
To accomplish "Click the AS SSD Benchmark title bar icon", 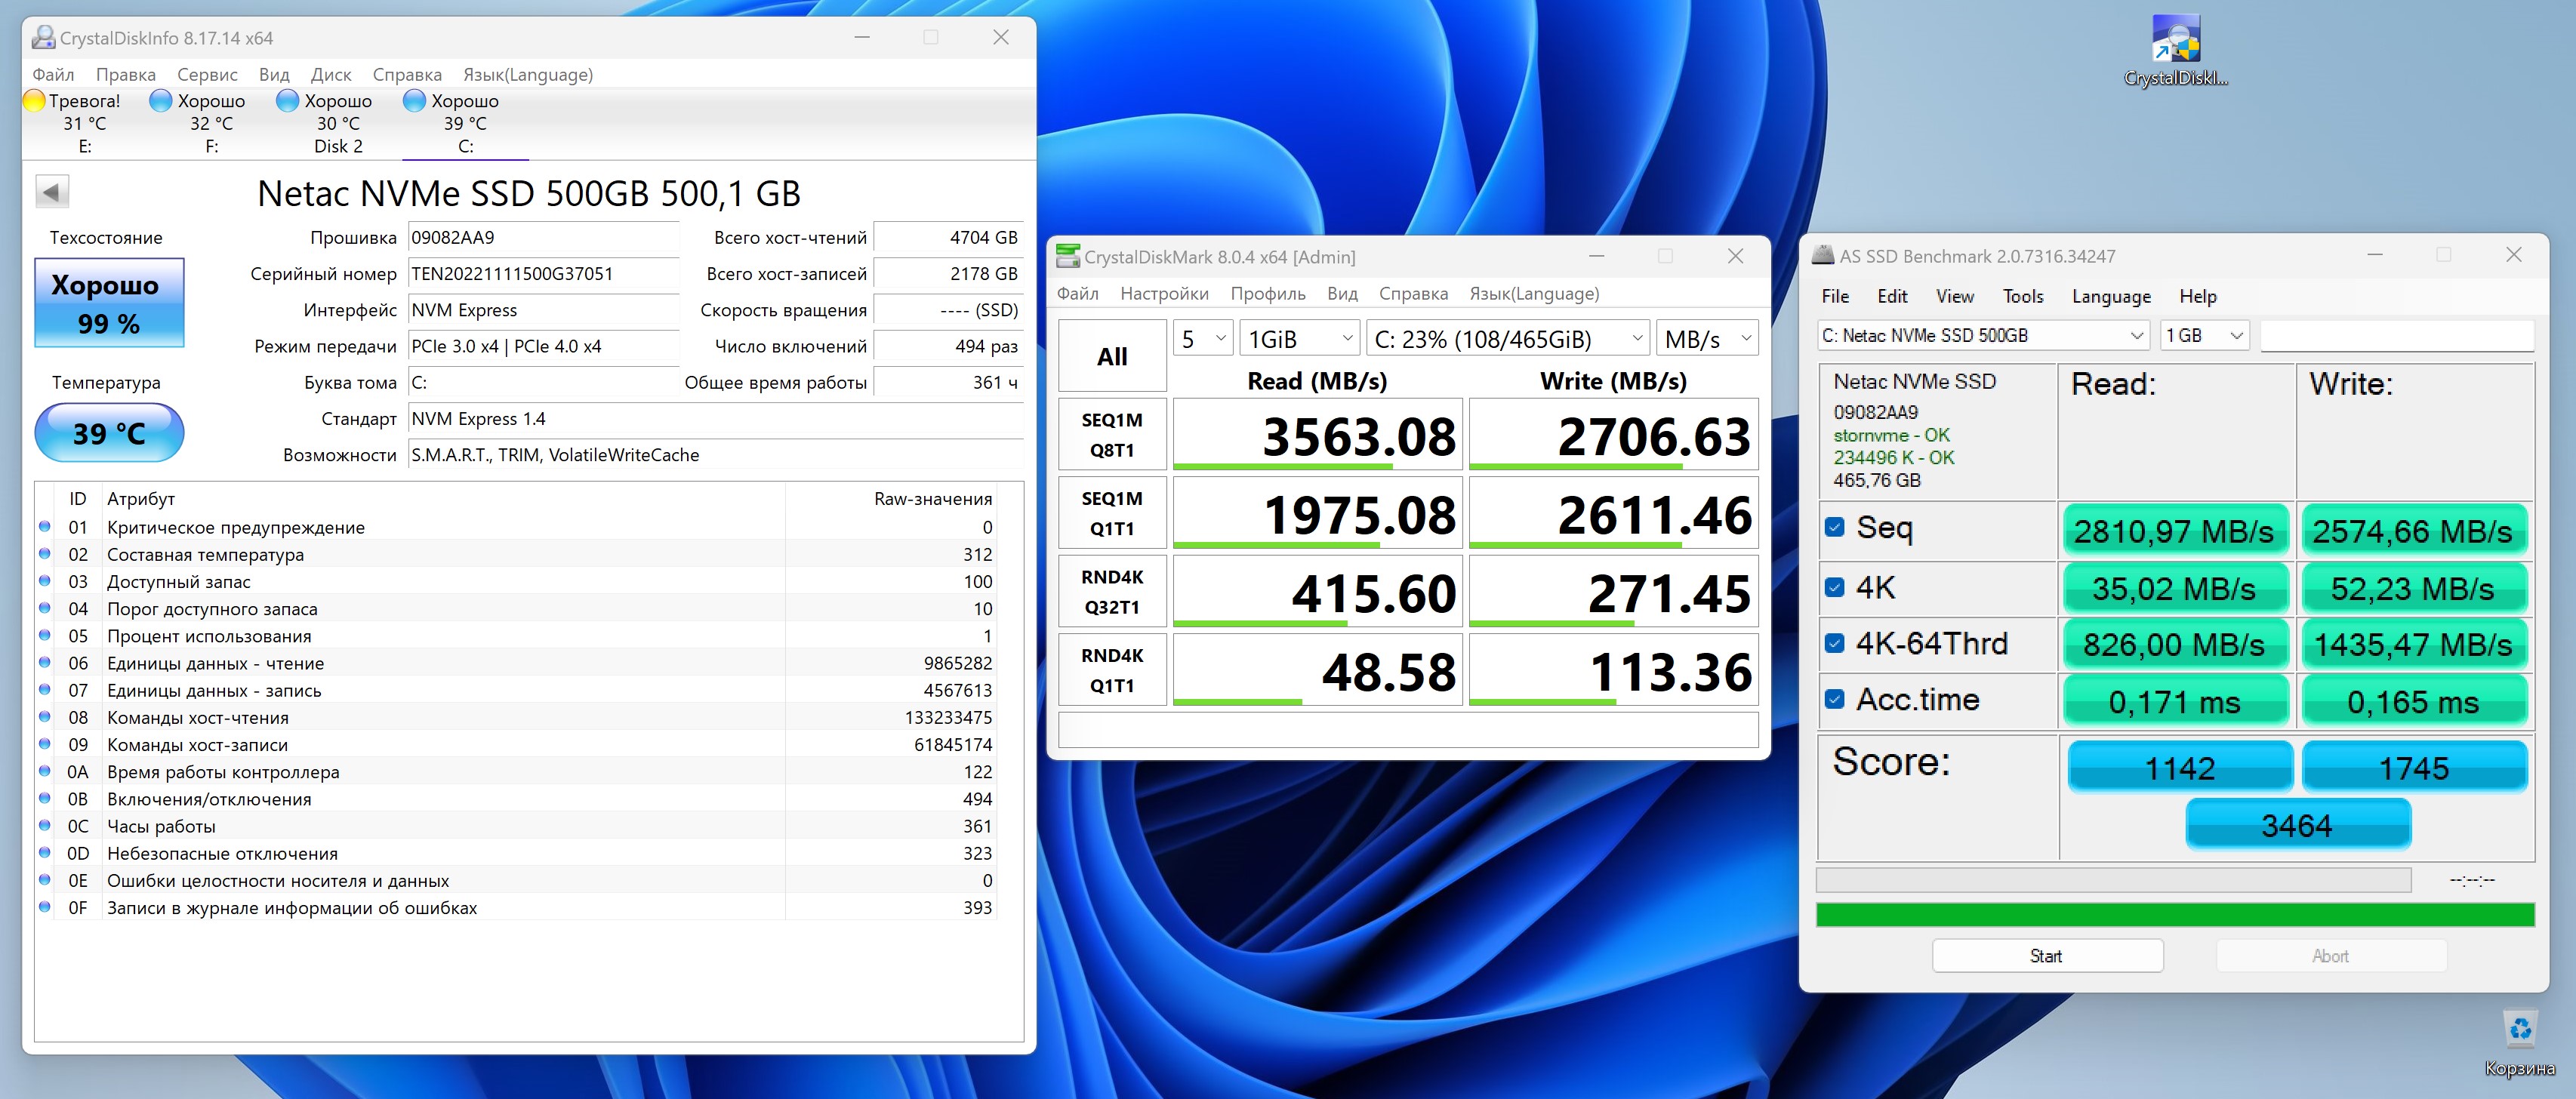I will (1823, 257).
